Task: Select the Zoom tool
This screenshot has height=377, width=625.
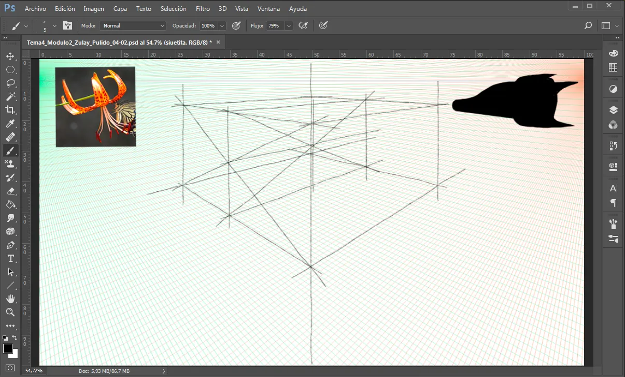Action: point(10,312)
